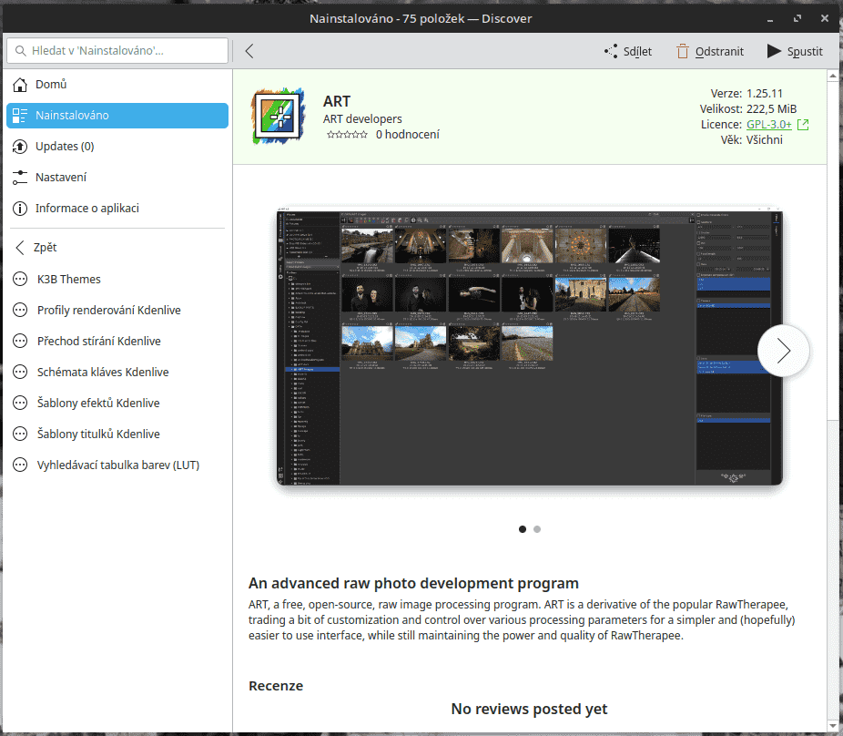
Task: Minimize the Discover window
Action: pos(770,19)
